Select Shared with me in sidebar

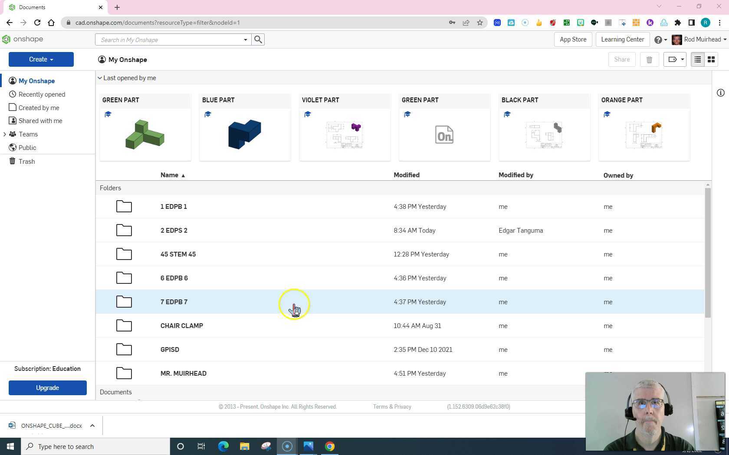click(x=40, y=121)
